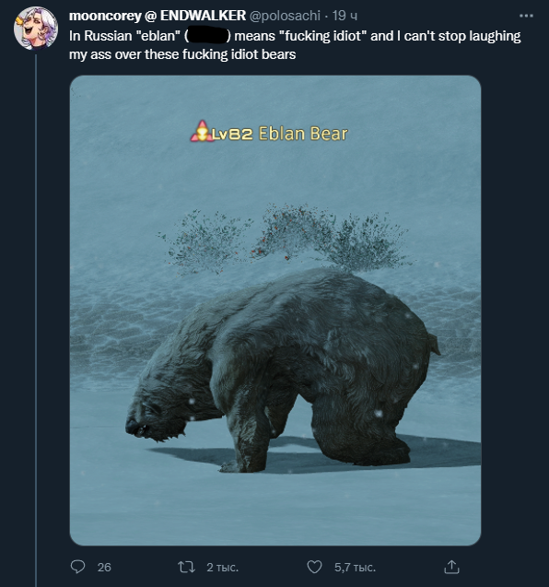549x587 pixels.
Task: Open the @polosachi handle link
Action: [285, 16]
